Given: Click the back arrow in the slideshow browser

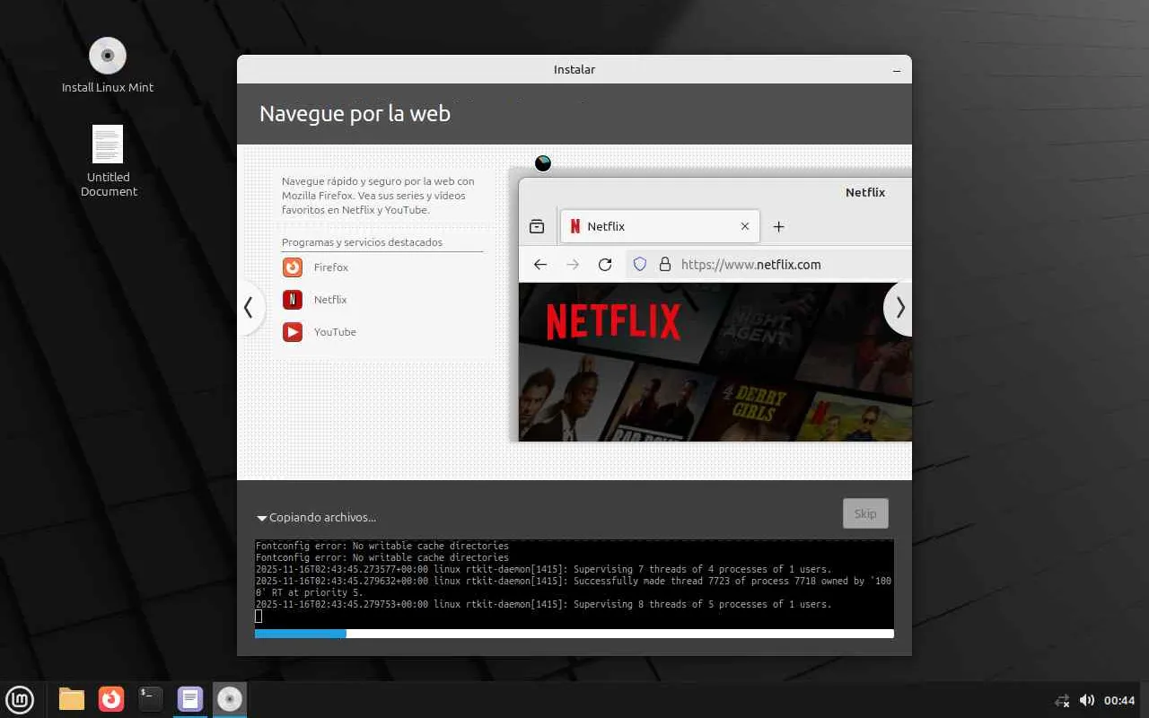Looking at the screenshot, I should 540,264.
